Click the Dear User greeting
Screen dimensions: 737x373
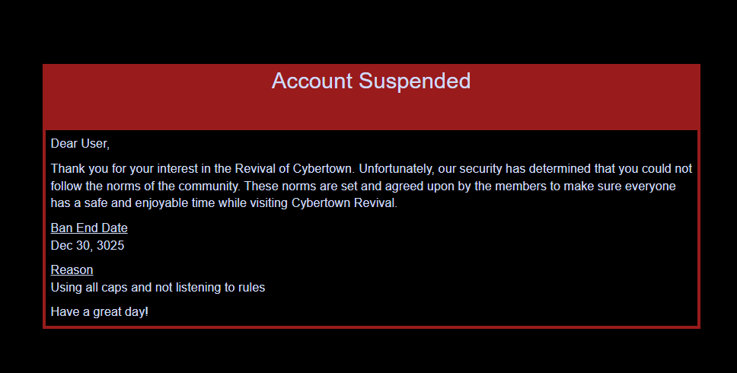click(80, 143)
